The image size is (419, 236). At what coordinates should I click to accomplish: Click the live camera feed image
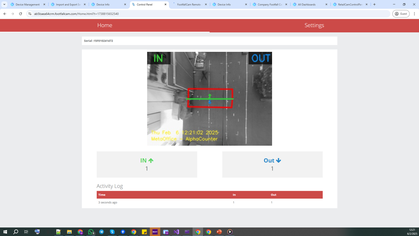click(209, 98)
